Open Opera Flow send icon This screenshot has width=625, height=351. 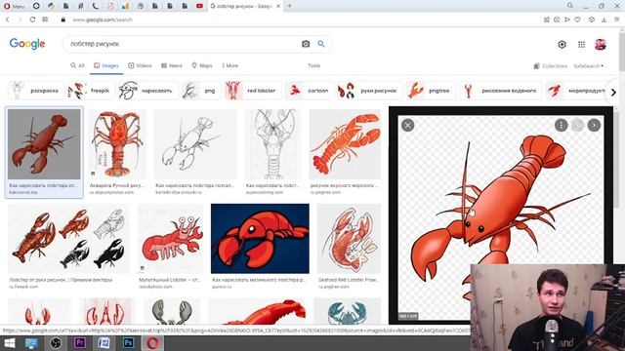566,19
